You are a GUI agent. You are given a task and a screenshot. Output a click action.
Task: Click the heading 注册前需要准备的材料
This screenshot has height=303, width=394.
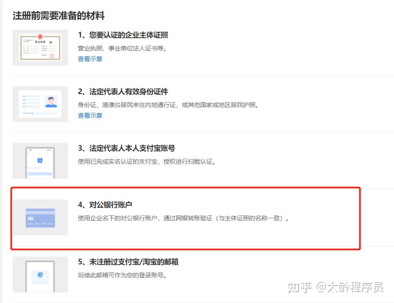coord(59,16)
